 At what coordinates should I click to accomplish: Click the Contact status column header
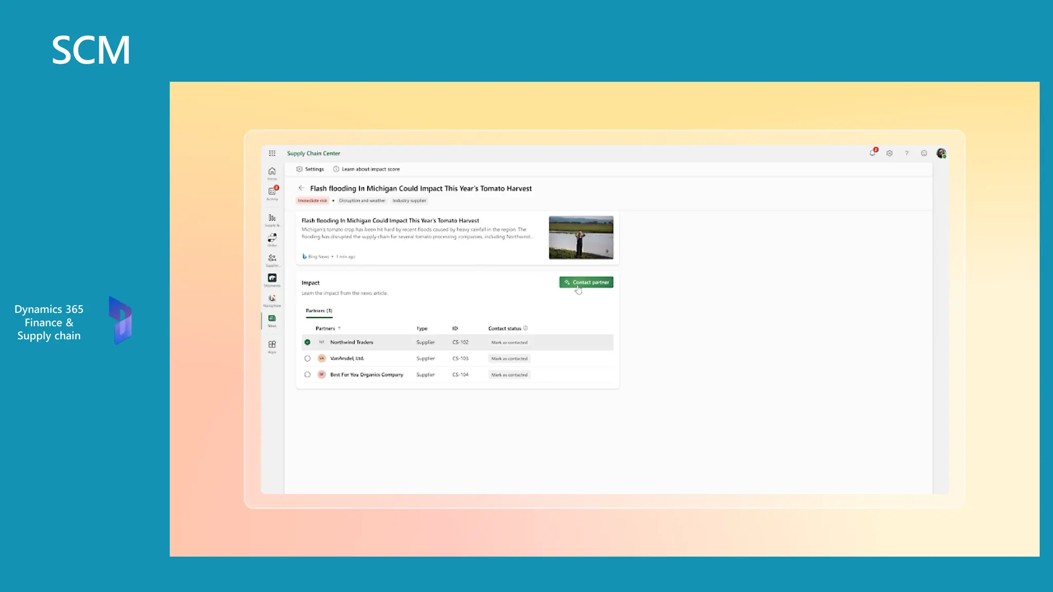pos(505,328)
